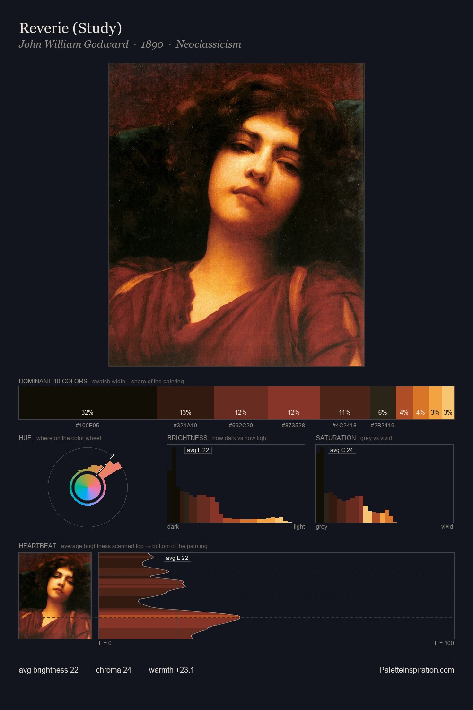Select the 3% amber swatch left of the palest swatch
This screenshot has width=473, height=710.
click(435, 403)
